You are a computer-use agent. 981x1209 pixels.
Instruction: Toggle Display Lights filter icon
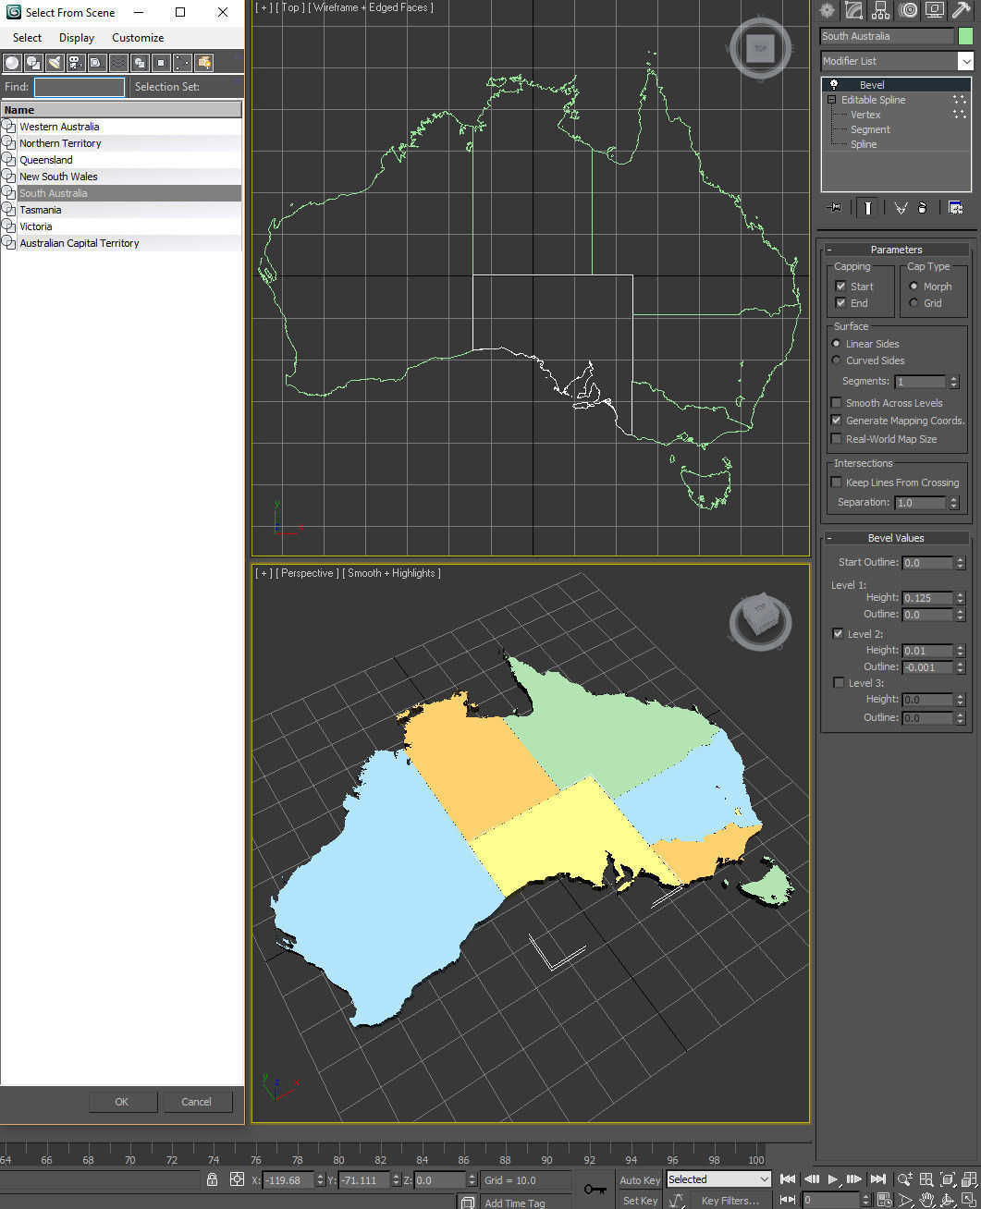point(55,63)
